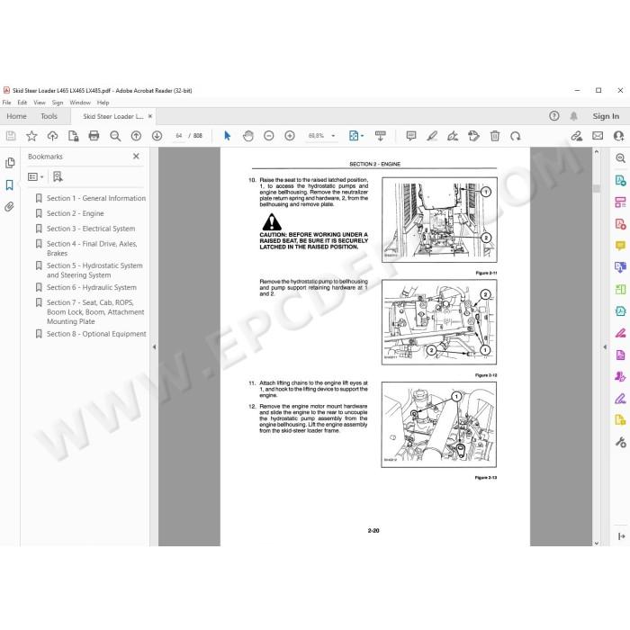Find current bookmark icon

58,176
